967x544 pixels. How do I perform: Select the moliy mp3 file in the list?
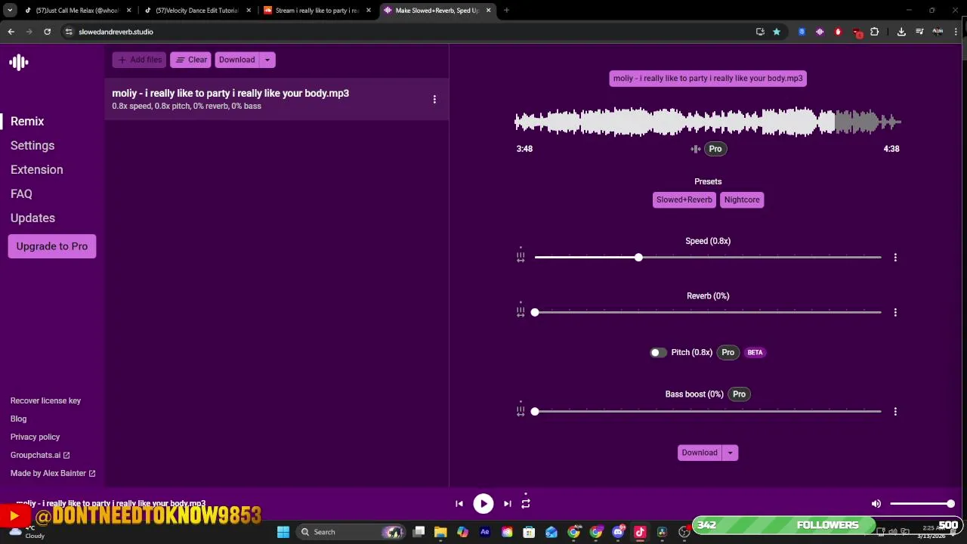point(277,99)
